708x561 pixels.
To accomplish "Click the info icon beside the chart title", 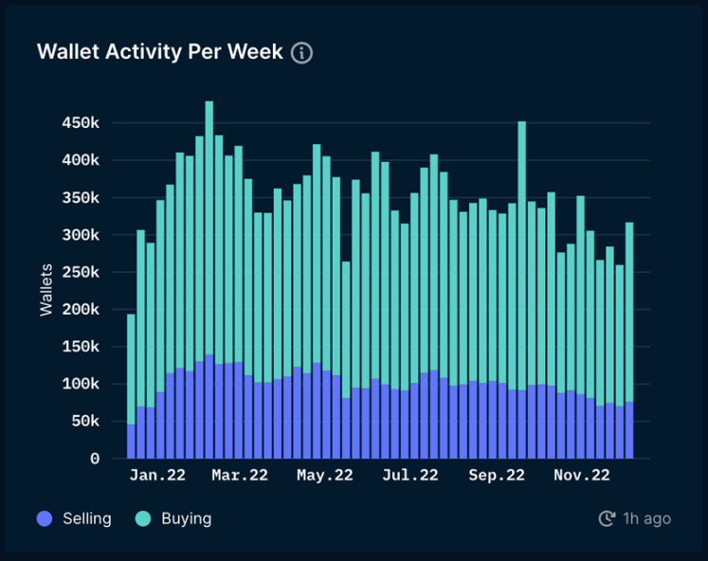I will click(x=301, y=52).
